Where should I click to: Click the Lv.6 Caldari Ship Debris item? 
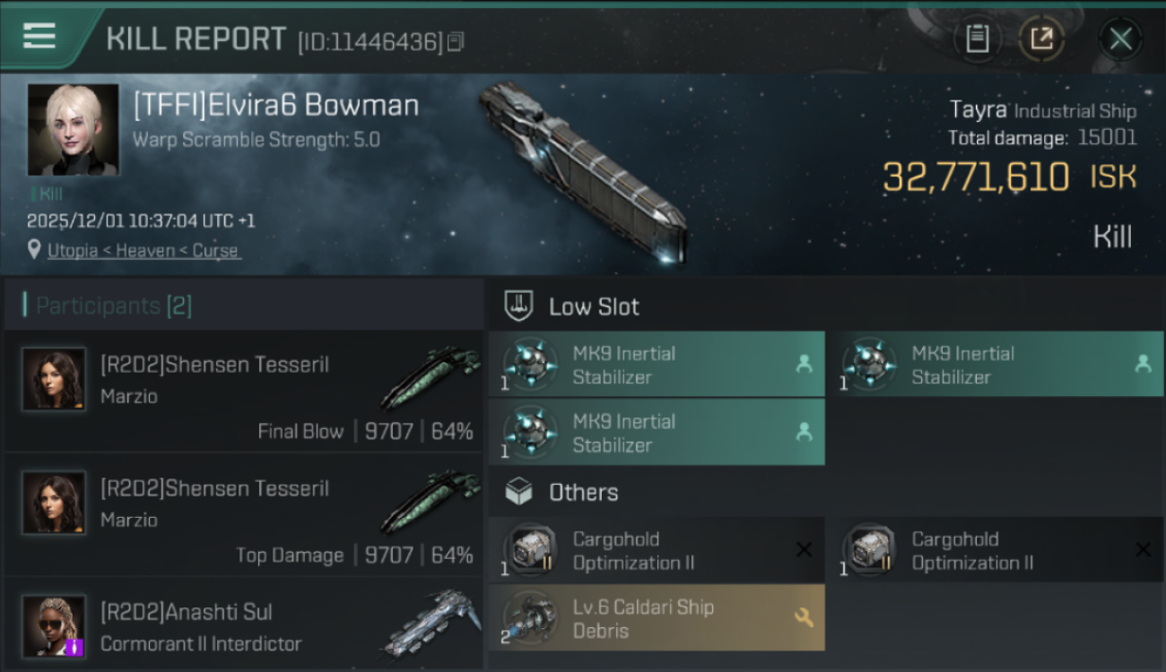[657, 618]
